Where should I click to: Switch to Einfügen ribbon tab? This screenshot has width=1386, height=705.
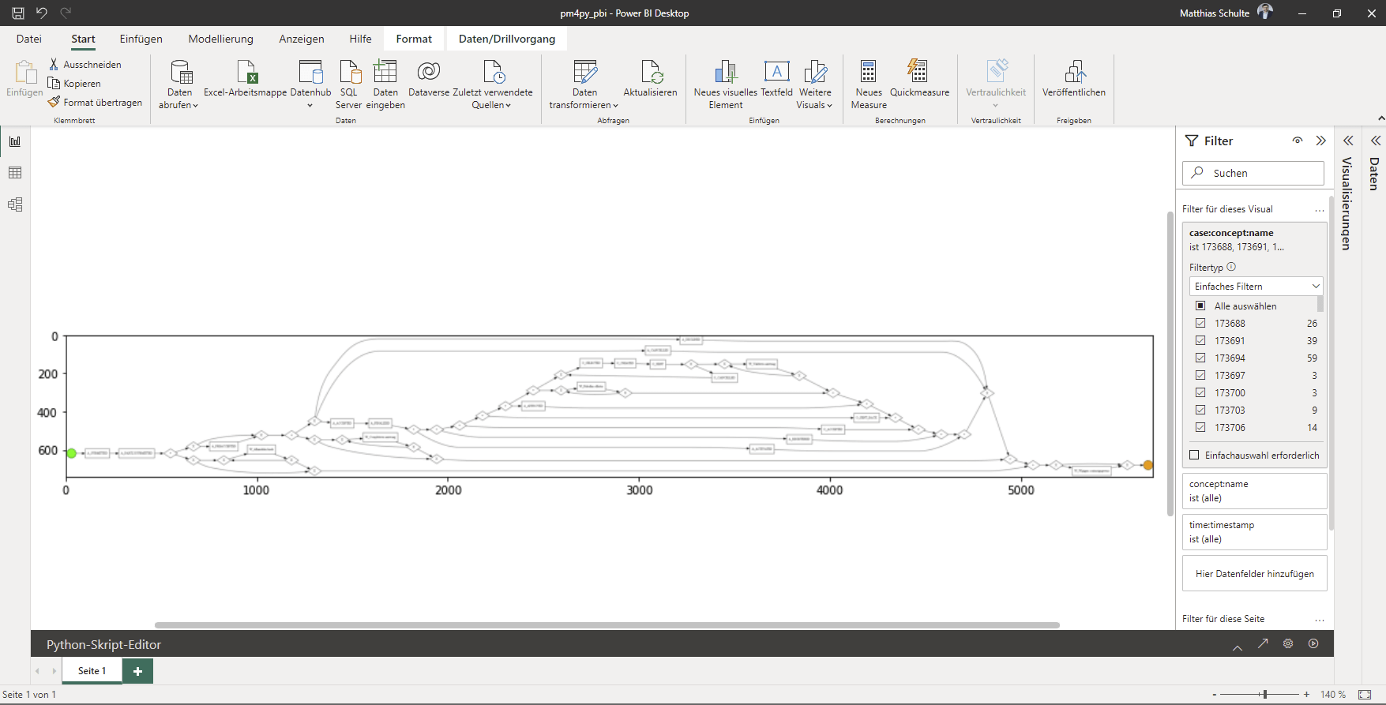(141, 39)
